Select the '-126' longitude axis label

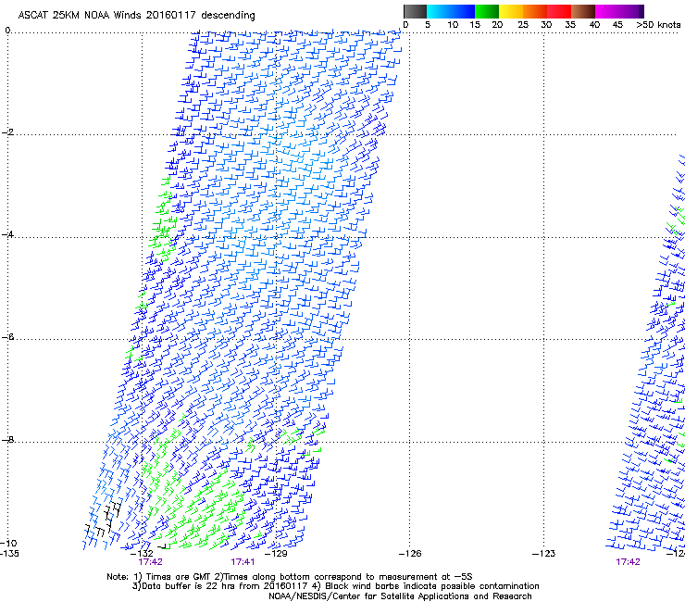click(x=410, y=554)
